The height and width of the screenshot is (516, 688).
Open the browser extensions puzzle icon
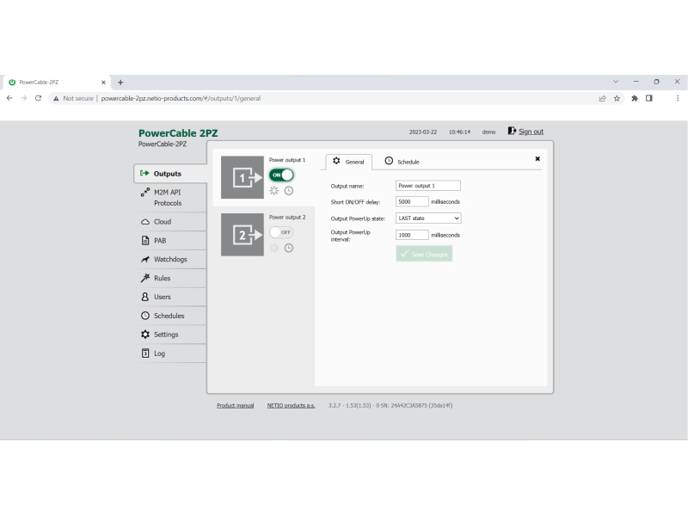click(635, 98)
